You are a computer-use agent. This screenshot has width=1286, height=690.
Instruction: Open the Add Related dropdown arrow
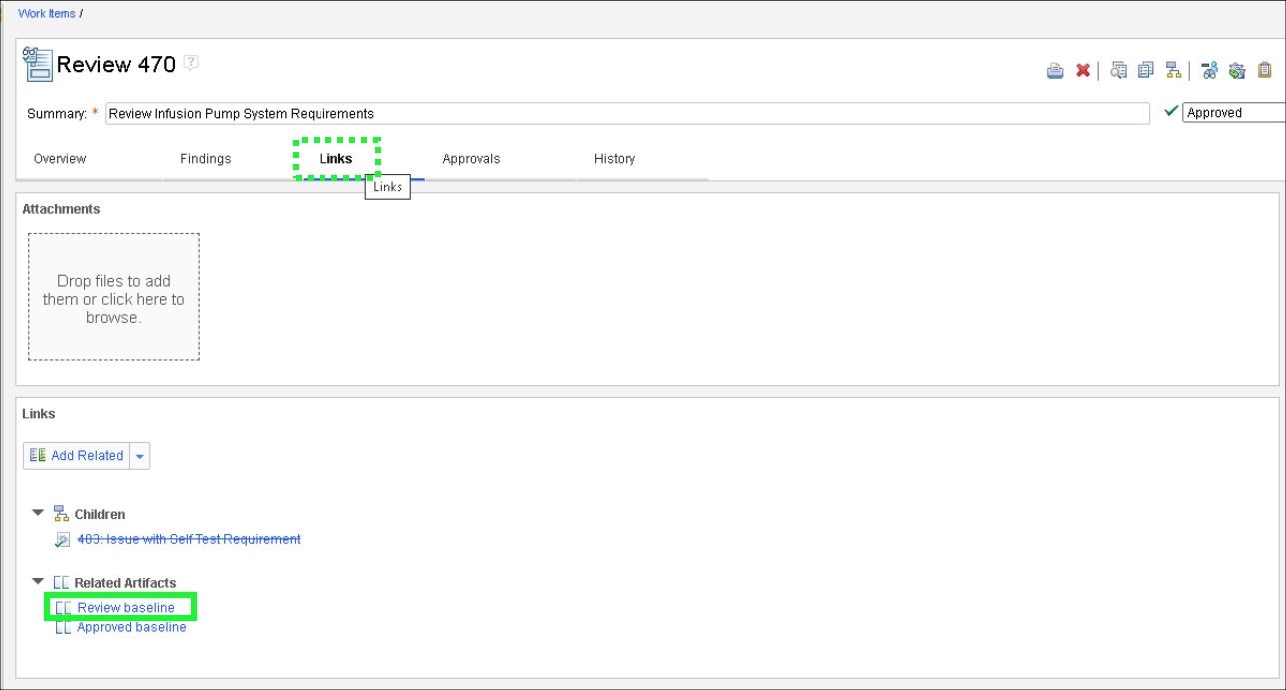140,456
